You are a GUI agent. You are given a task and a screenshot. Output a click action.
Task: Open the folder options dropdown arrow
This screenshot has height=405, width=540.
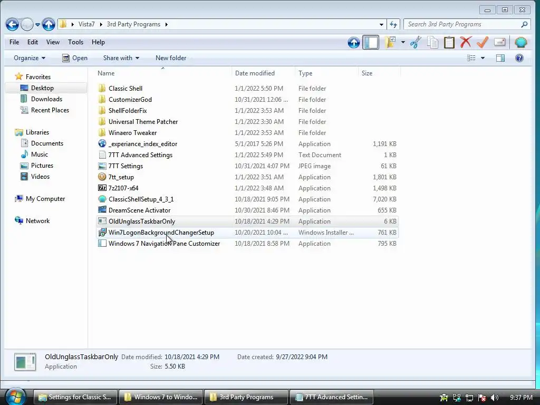click(x=402, y=42)
